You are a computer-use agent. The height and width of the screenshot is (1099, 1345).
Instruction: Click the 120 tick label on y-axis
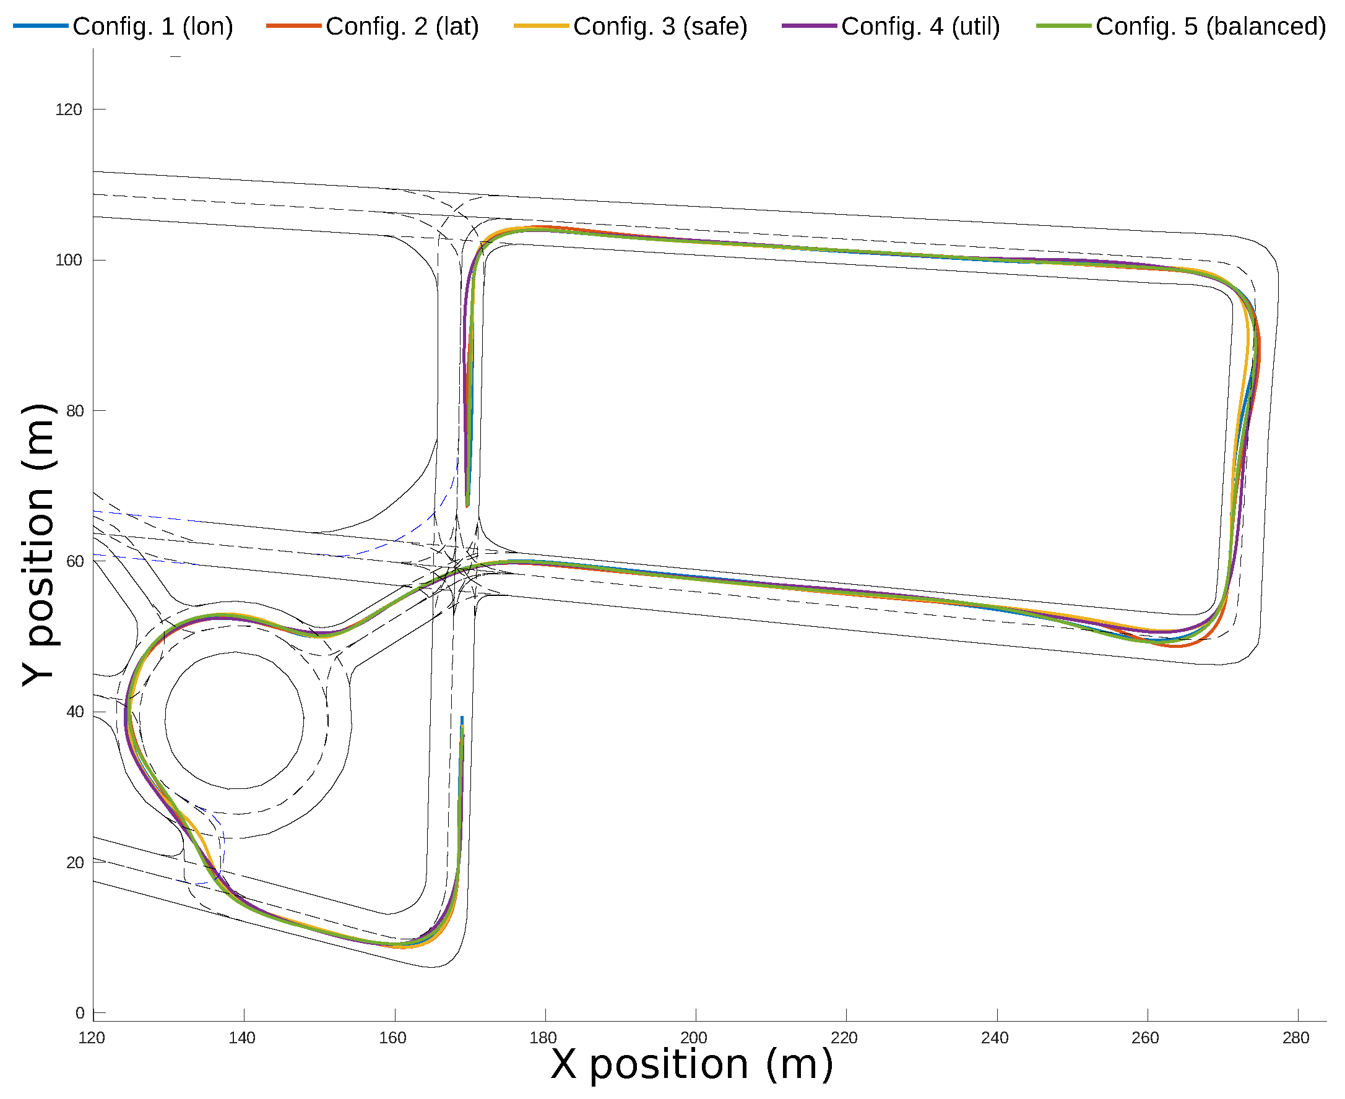pos(69,110)
